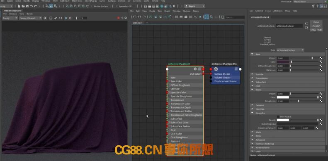The width and height of the screenshot is (328, 161).
Task: Click the highlighted blue grid icon in node editor toolbar
Action: (x=207, y=17)
